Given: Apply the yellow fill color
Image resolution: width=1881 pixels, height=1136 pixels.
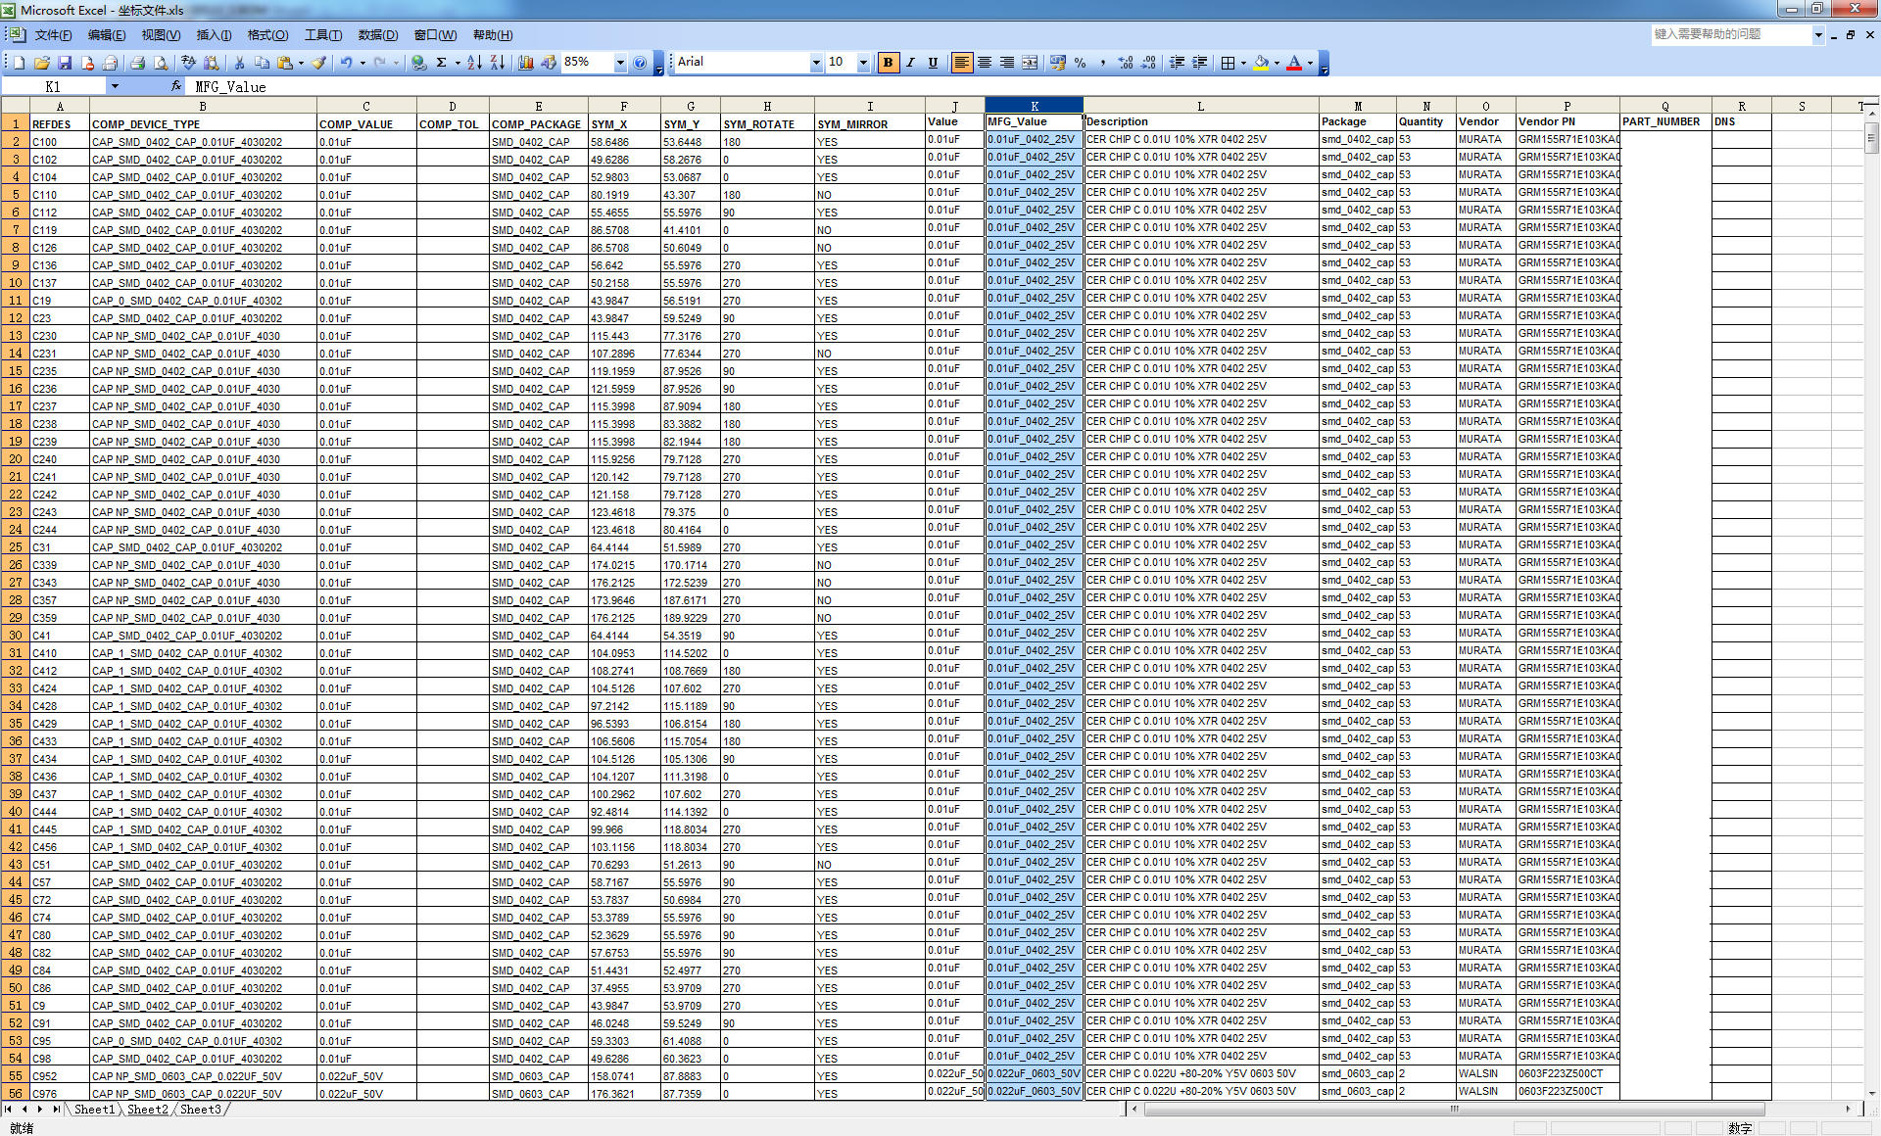Looking at the screenshot, I should coord(1262,63).
